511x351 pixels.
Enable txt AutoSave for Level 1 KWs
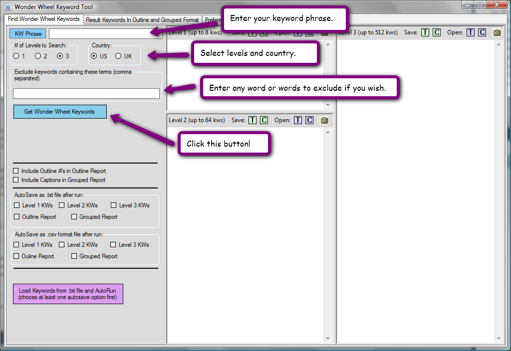[17, 205]
